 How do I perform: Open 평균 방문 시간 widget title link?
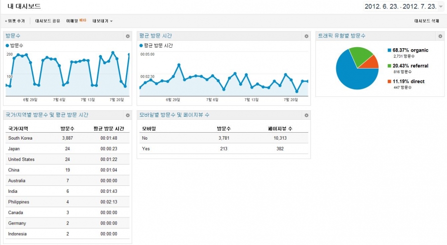point(155,36)
